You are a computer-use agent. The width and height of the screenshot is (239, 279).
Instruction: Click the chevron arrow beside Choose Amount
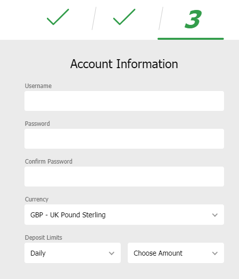click(x=215, y=253)
